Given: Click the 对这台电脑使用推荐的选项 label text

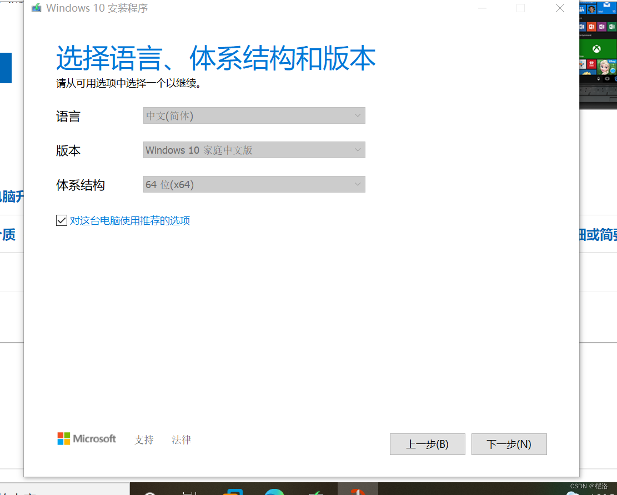Looking at the screenshot, I should coord(130,220).
